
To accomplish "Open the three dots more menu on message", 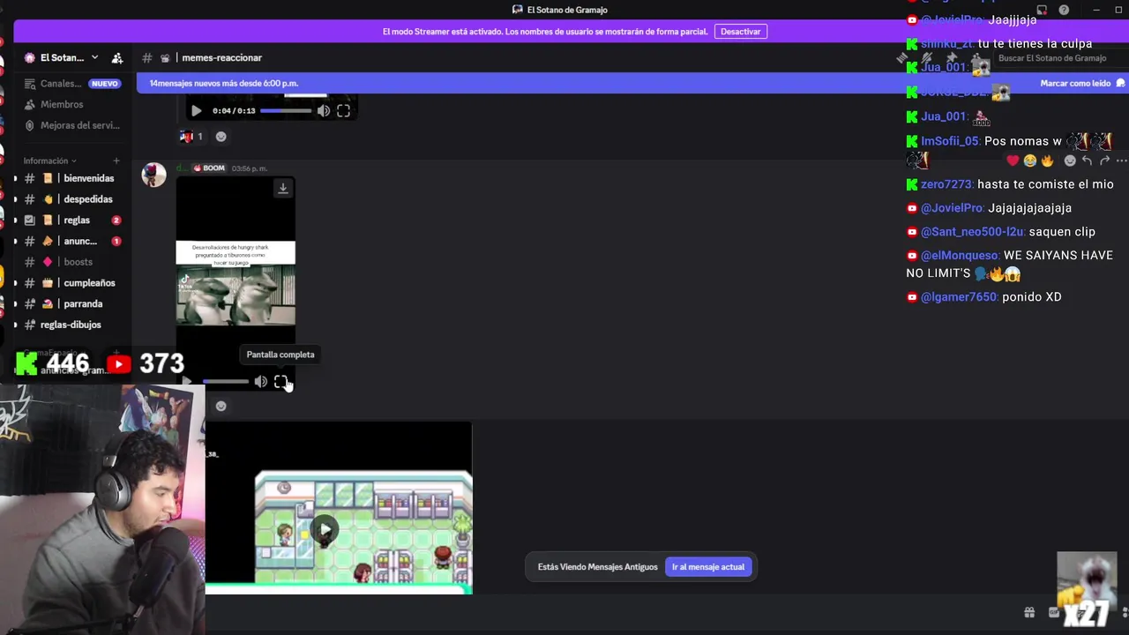I will 1121,161.
